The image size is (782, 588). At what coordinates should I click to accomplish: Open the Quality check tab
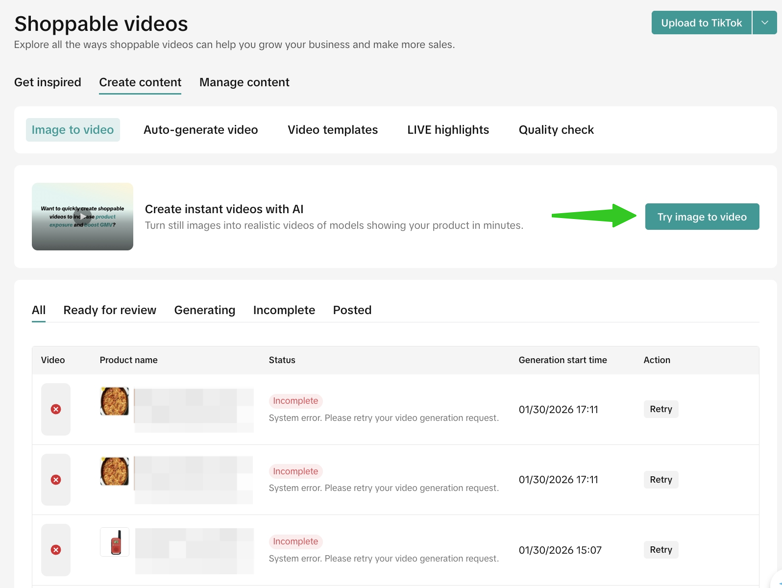click(556, 130)
